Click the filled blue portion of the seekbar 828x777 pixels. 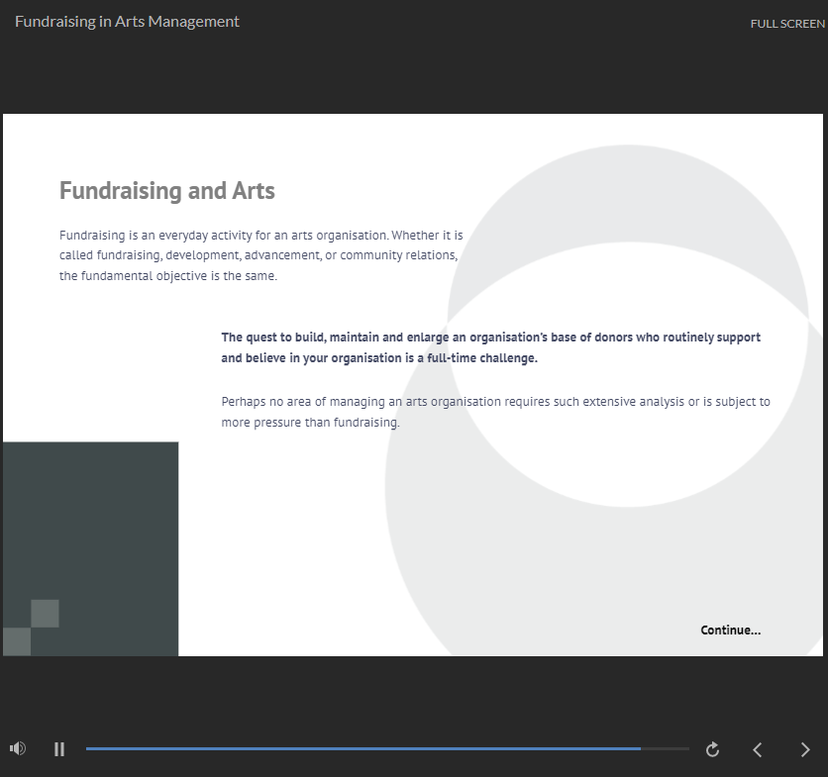357,749
